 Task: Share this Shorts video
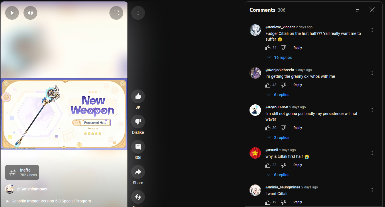pyautogui.click(x=138, y=172)
